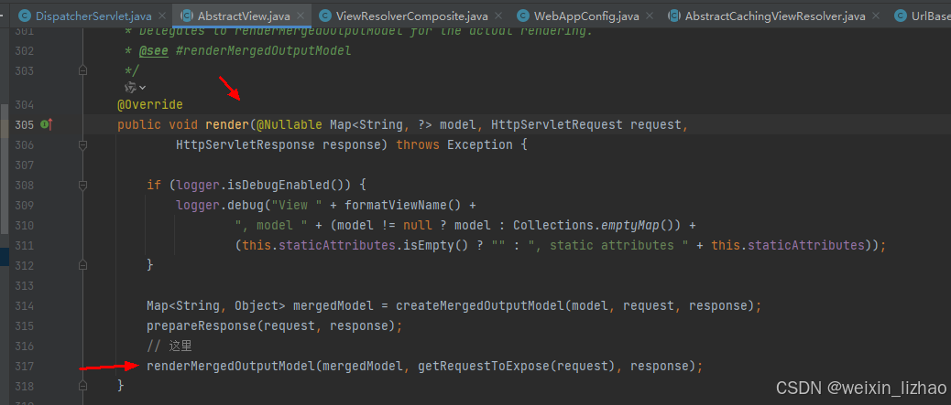
Task: Click renderMergedOutputModel call on line 317
Action: 231,367
